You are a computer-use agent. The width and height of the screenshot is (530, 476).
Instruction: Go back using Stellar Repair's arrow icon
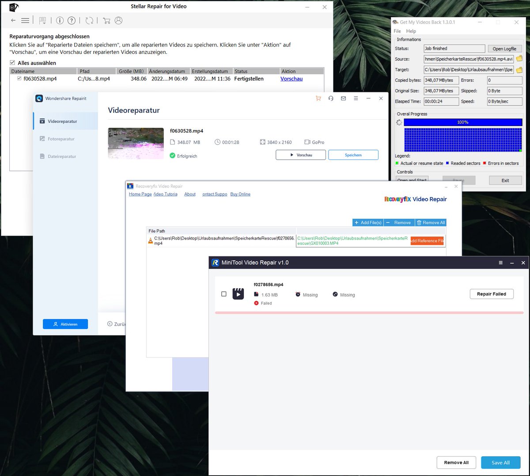point(13,20)
